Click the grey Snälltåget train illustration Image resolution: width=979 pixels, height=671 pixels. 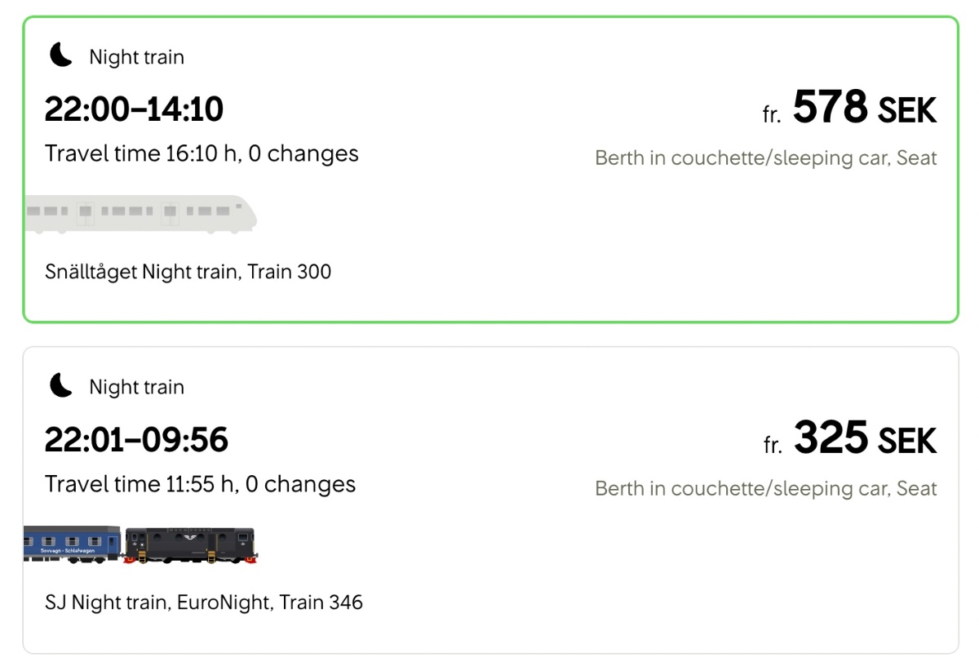pos(140,214)
